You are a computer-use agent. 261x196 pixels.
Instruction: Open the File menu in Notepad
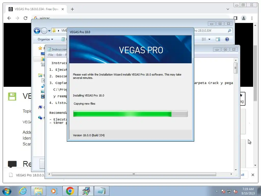(x=51, y=55)
